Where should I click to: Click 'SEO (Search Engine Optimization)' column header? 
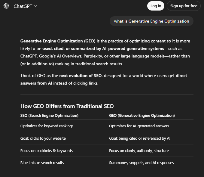click(50, 116)
